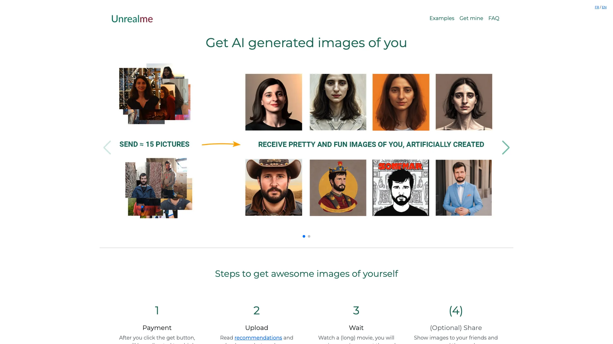The width and height of the screenshot is (613, 344).
Task: Open the FAQ navigation link
Action: pyautogui.click(x=494, y=18)
